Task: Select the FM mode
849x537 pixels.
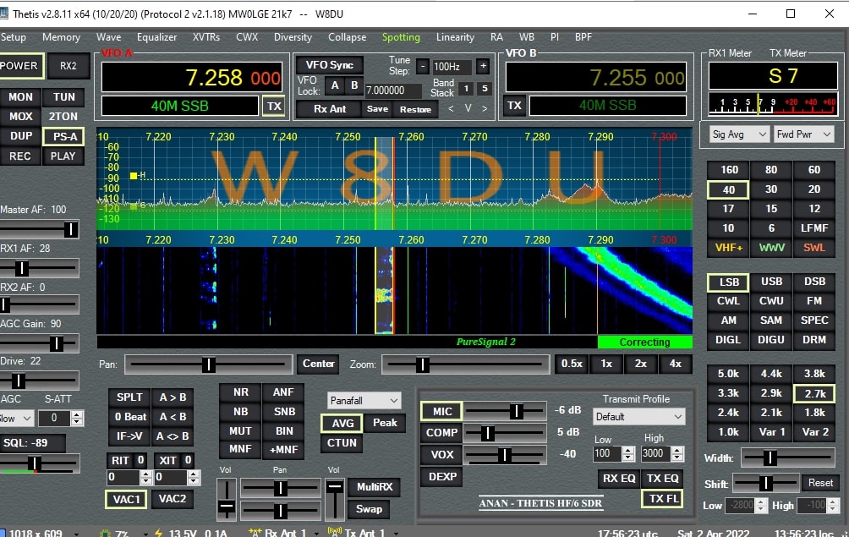Action: tap(813, 301)
